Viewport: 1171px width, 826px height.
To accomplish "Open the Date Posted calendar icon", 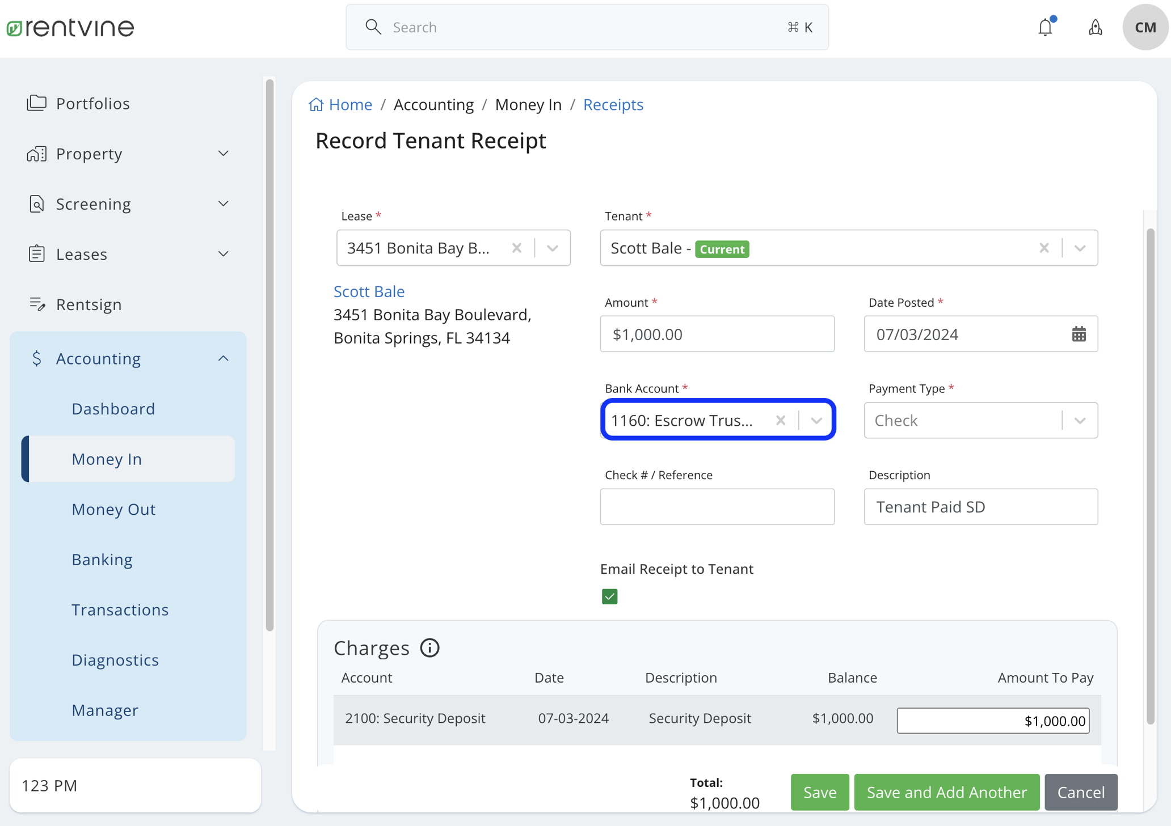I will click(1079, 334).
